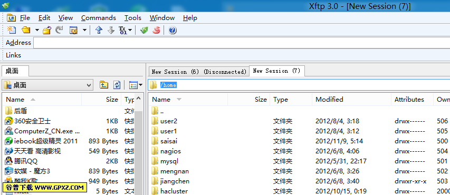The height and width of the screenshot is (195, 450).
Task: Expand the Open session dropdown arrow
Action: coord(37,30)
